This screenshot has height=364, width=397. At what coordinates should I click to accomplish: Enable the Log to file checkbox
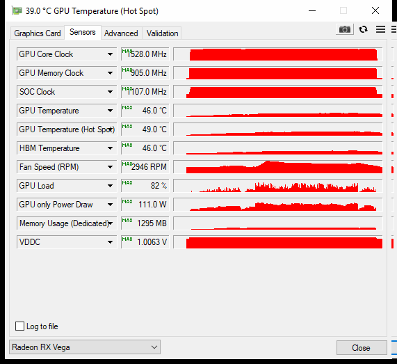click(19, 326)
